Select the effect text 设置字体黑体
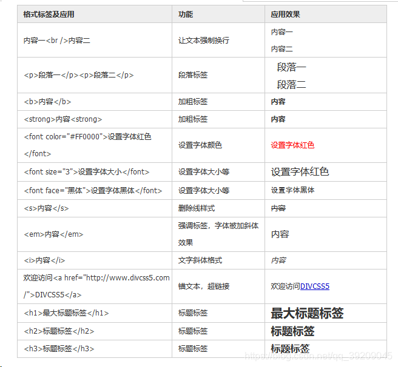 (292, 190)
